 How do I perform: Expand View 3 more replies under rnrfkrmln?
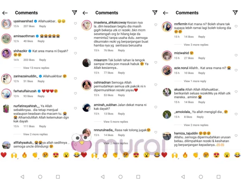[x=196, y=45]
